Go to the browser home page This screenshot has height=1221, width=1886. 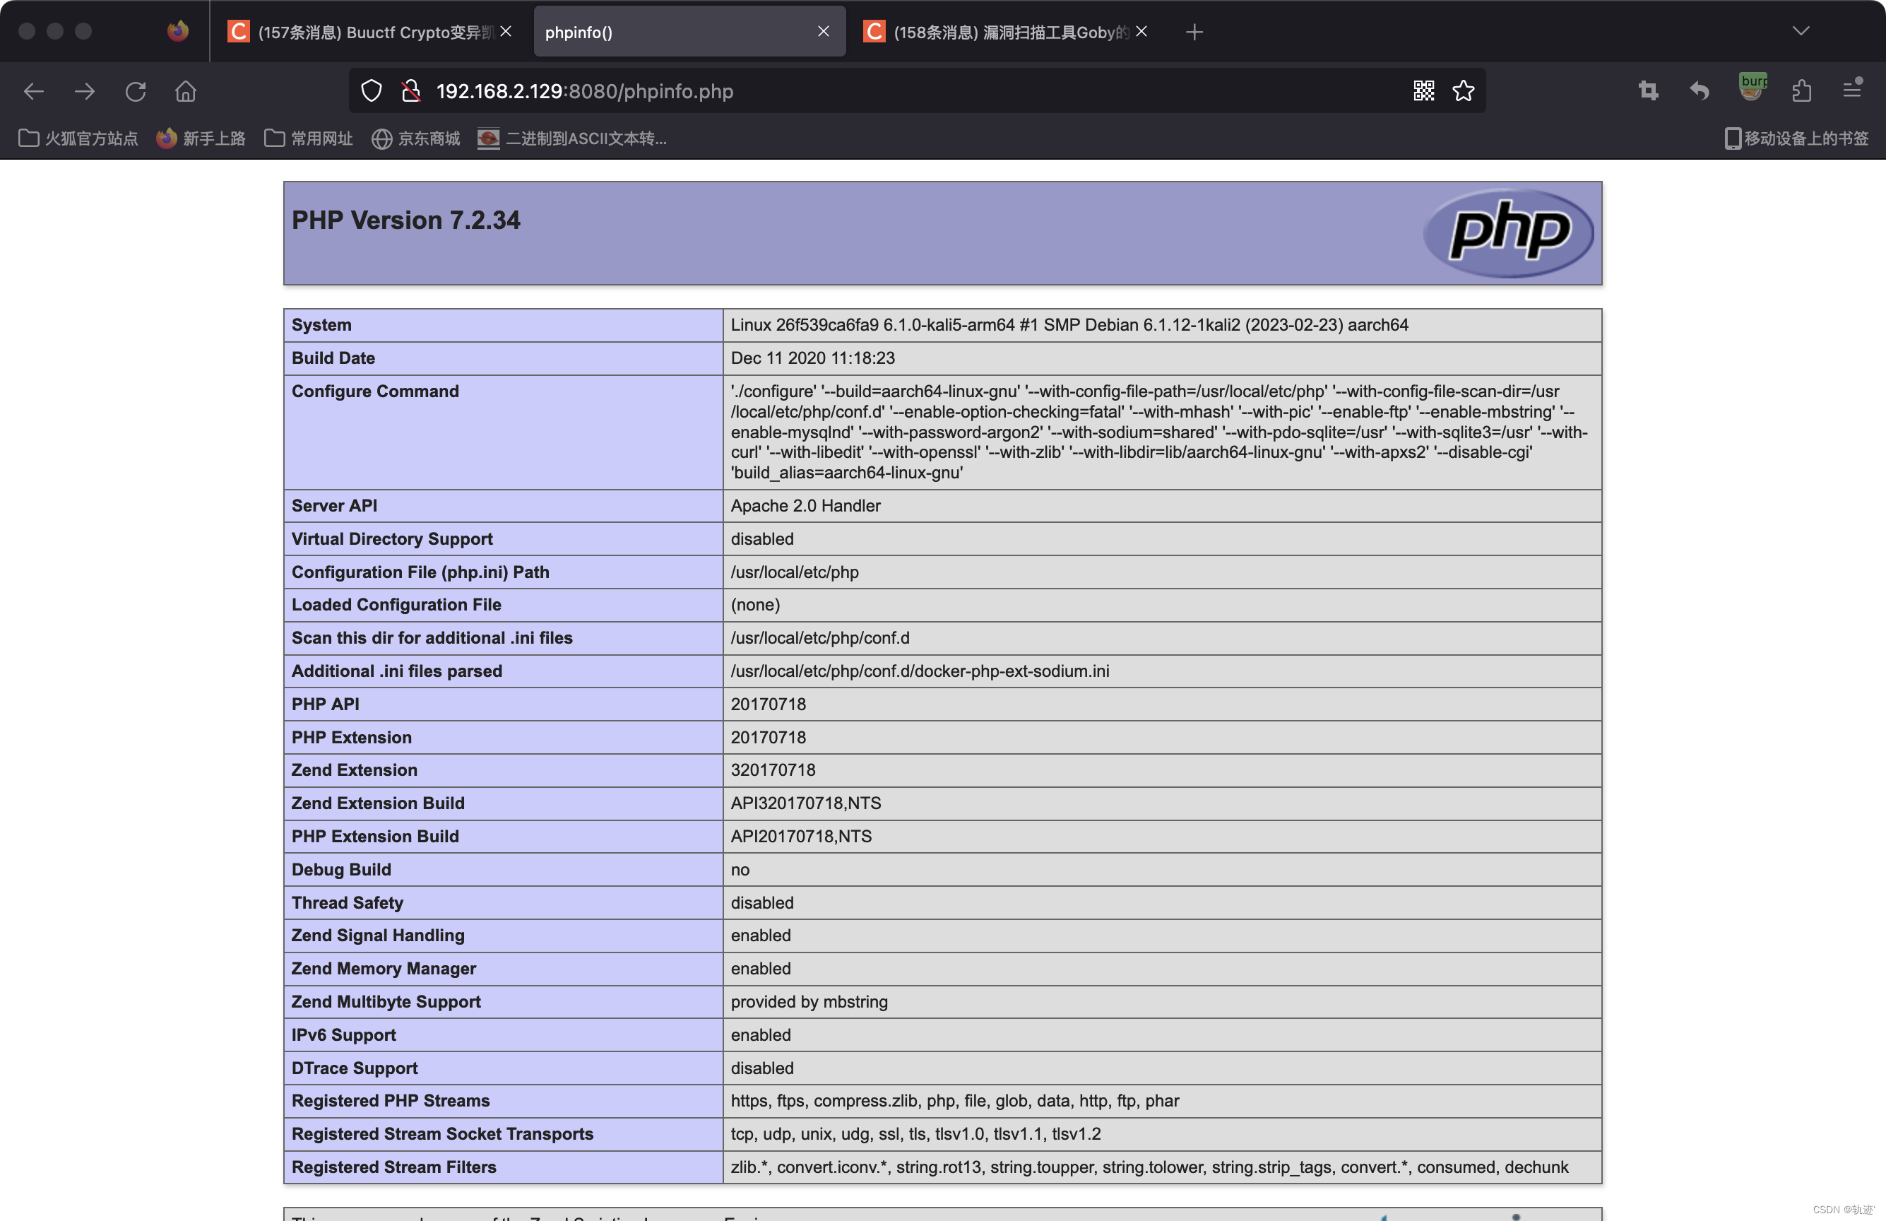tap(186, 91)
